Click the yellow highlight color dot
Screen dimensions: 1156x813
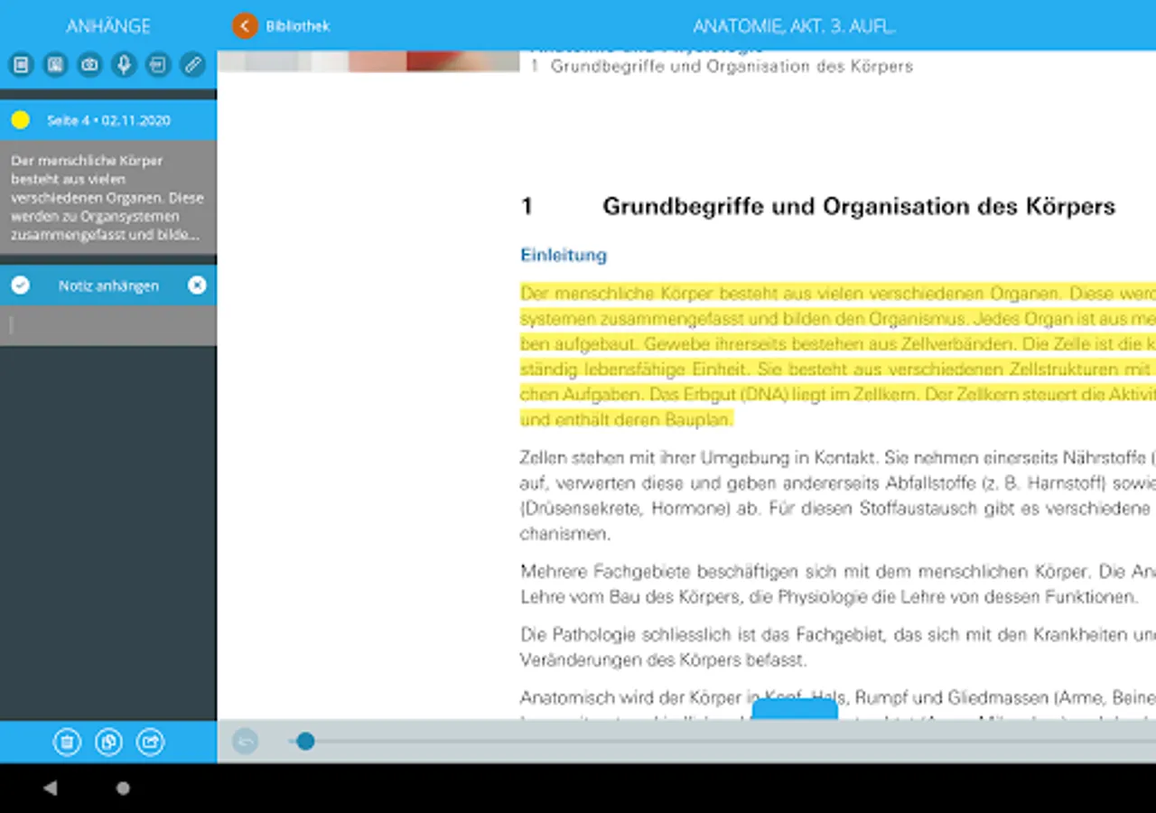pyautogui.click(x=20, y=120)
